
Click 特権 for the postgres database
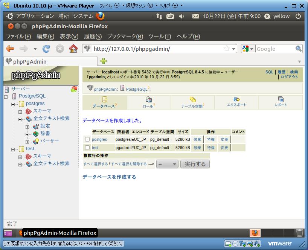coord(211,139)
